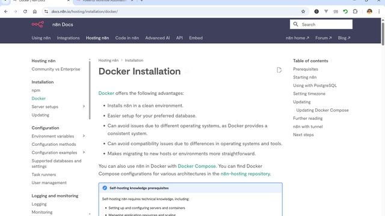Jump to n8n with tunnel section
Image resolution: width=385 pixels, height=216 pixels.
point(307,127)
